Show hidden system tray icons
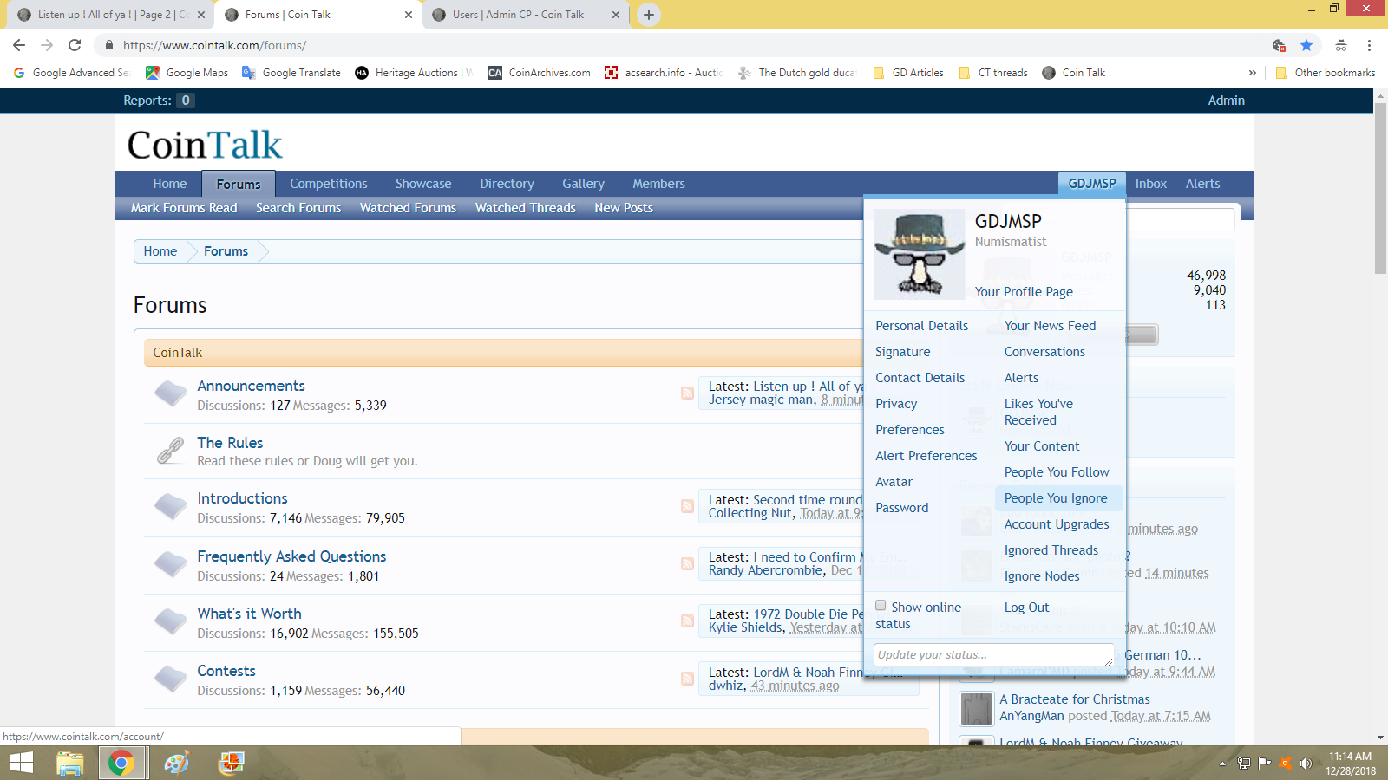The height and width of the screenshot is (780, 1388). pyautogui.click(x=1222, y=764)
